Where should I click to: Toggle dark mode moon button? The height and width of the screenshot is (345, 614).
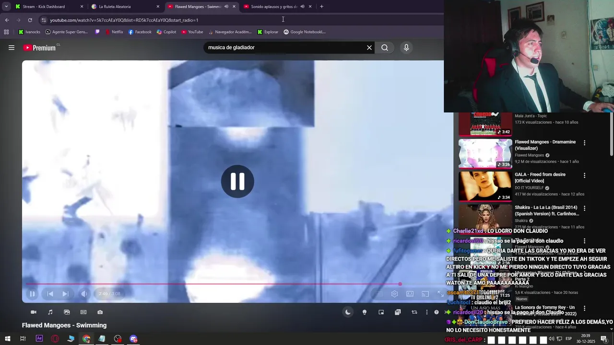(x=348, y=312)
